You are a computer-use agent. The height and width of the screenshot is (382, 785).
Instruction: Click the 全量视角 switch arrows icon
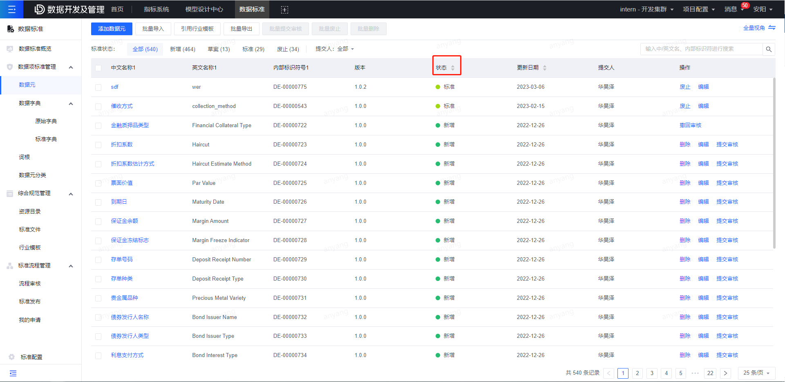[x=772, y=28]
